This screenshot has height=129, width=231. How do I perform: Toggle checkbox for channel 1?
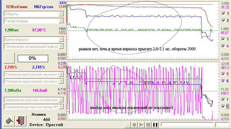coord(223,13)
